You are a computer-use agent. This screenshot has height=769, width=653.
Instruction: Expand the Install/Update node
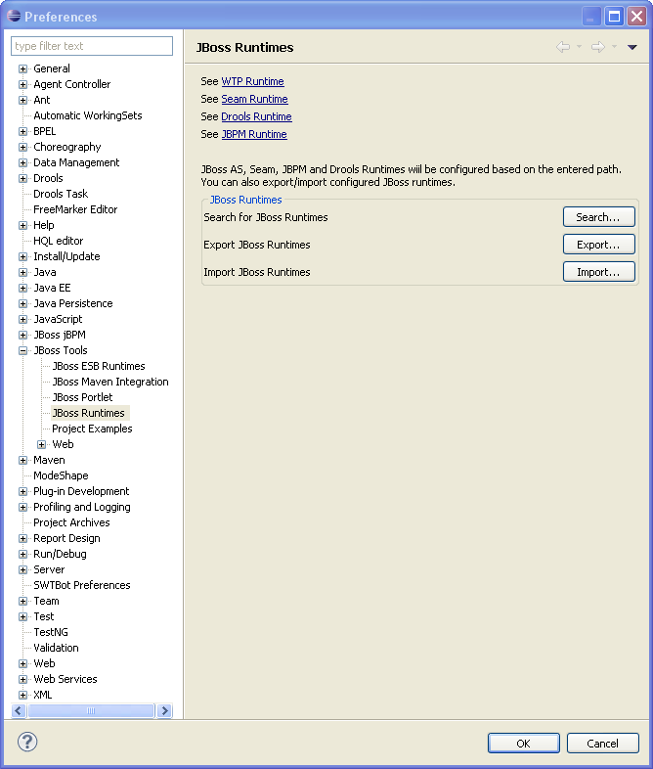click(x=22, y=256)
